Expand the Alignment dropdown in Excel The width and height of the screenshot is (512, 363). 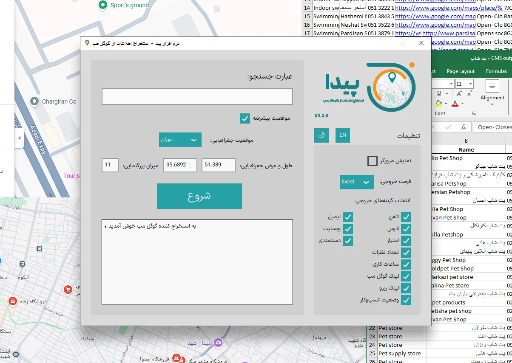(x=492, y=104)
